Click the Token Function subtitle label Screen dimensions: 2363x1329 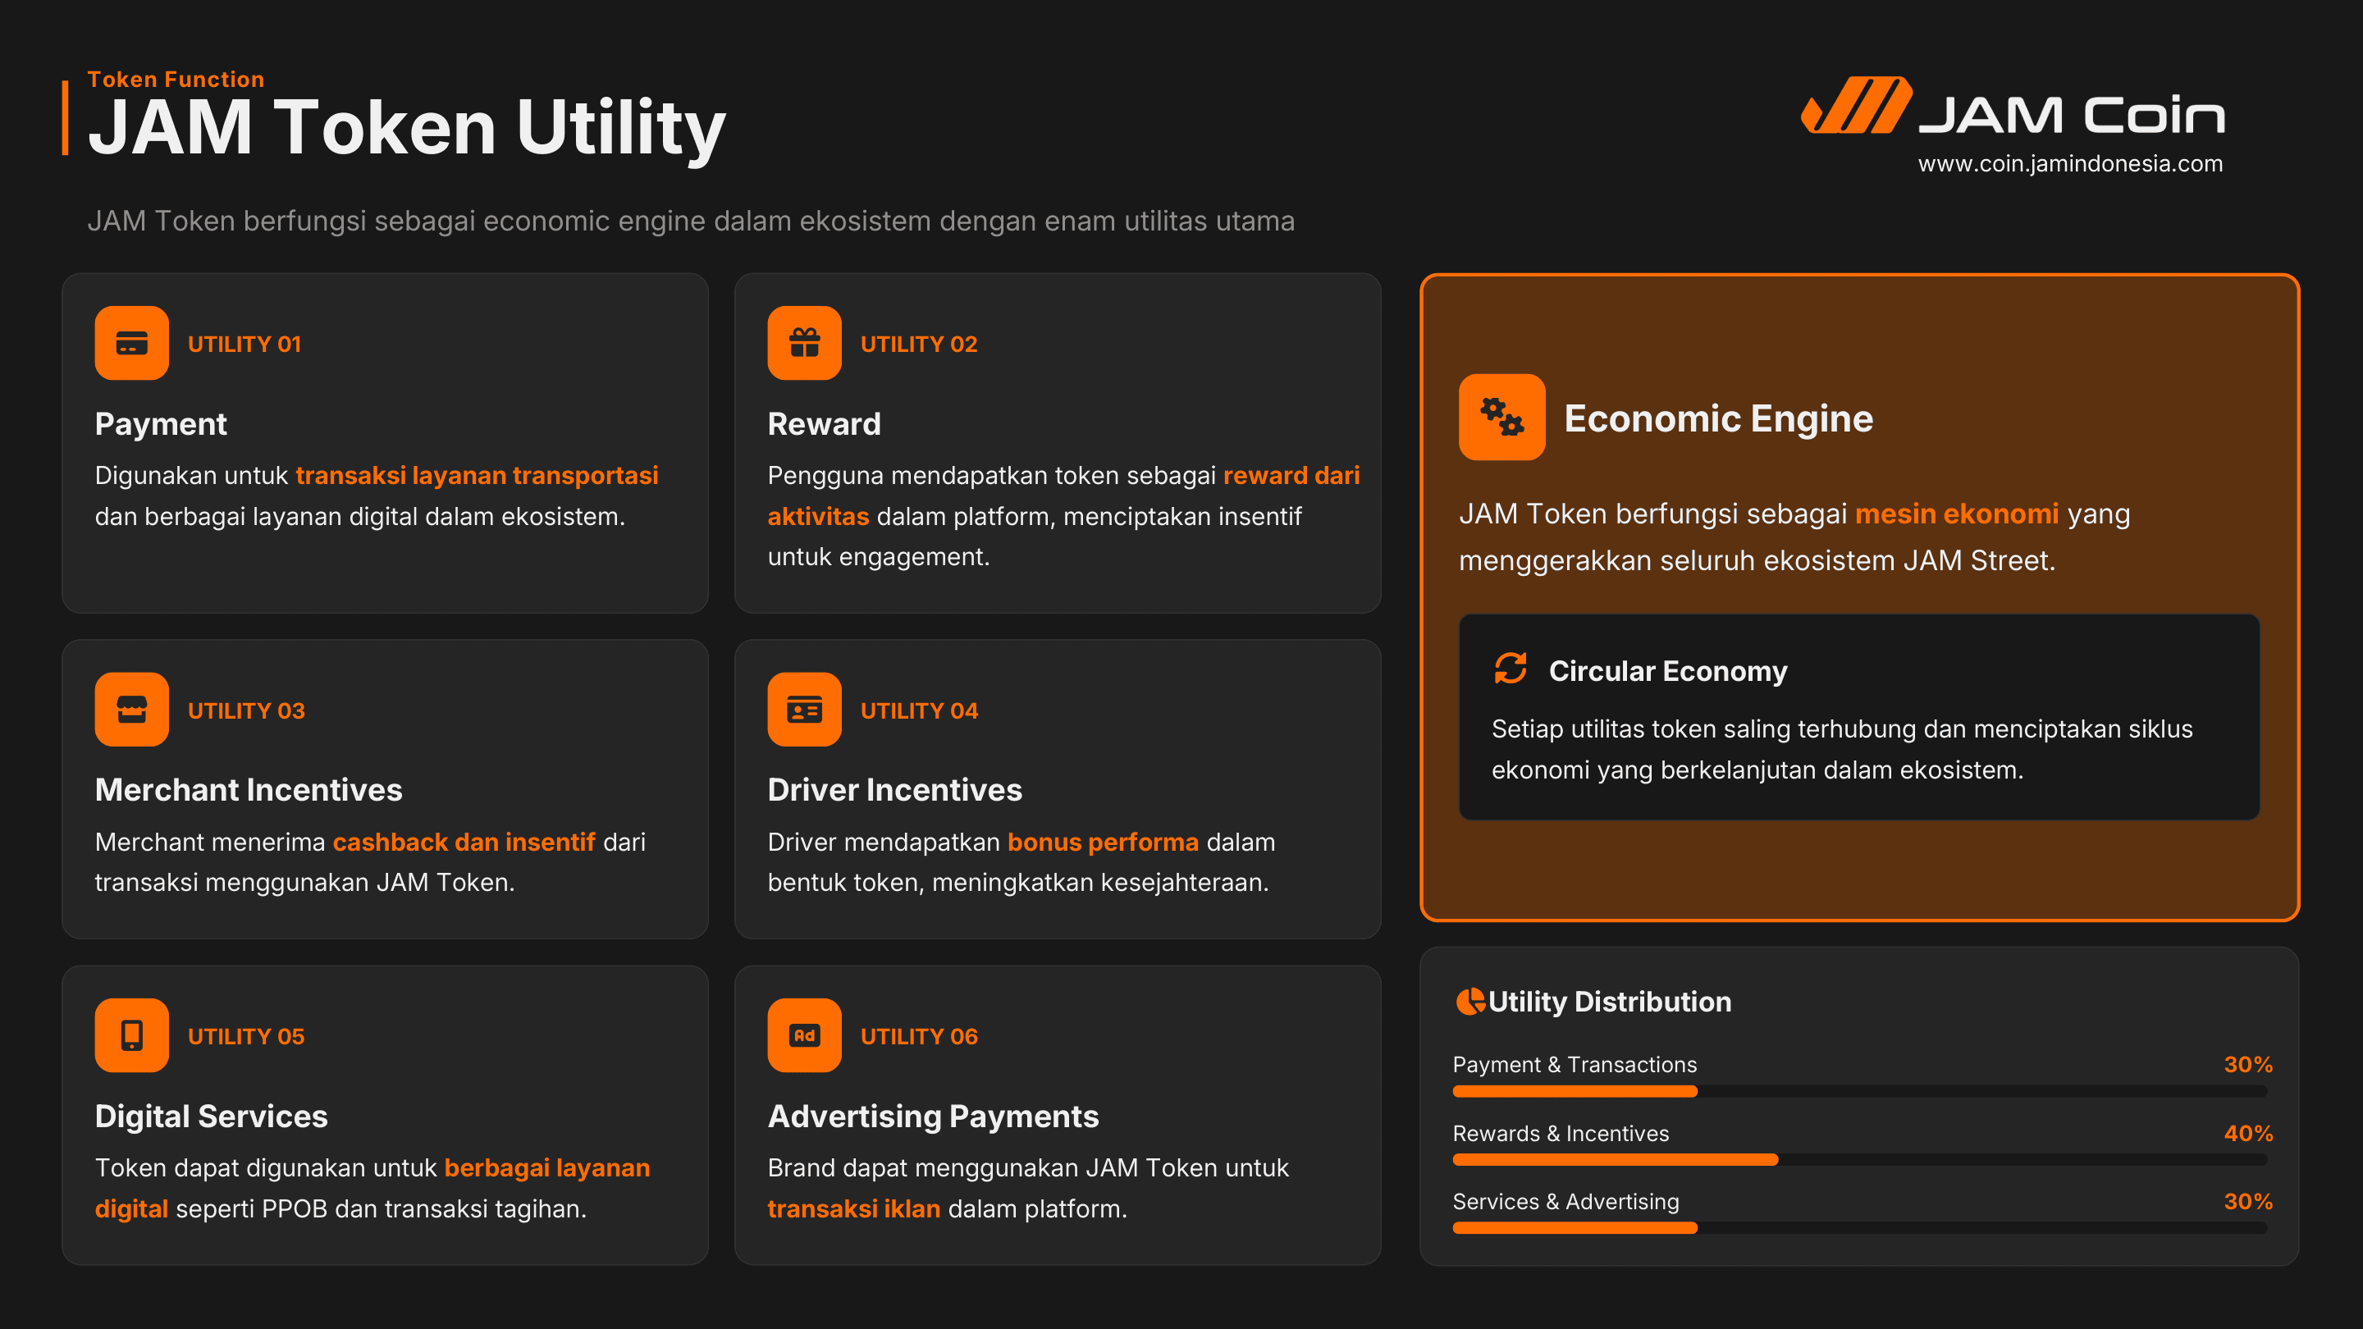point(176,79)
